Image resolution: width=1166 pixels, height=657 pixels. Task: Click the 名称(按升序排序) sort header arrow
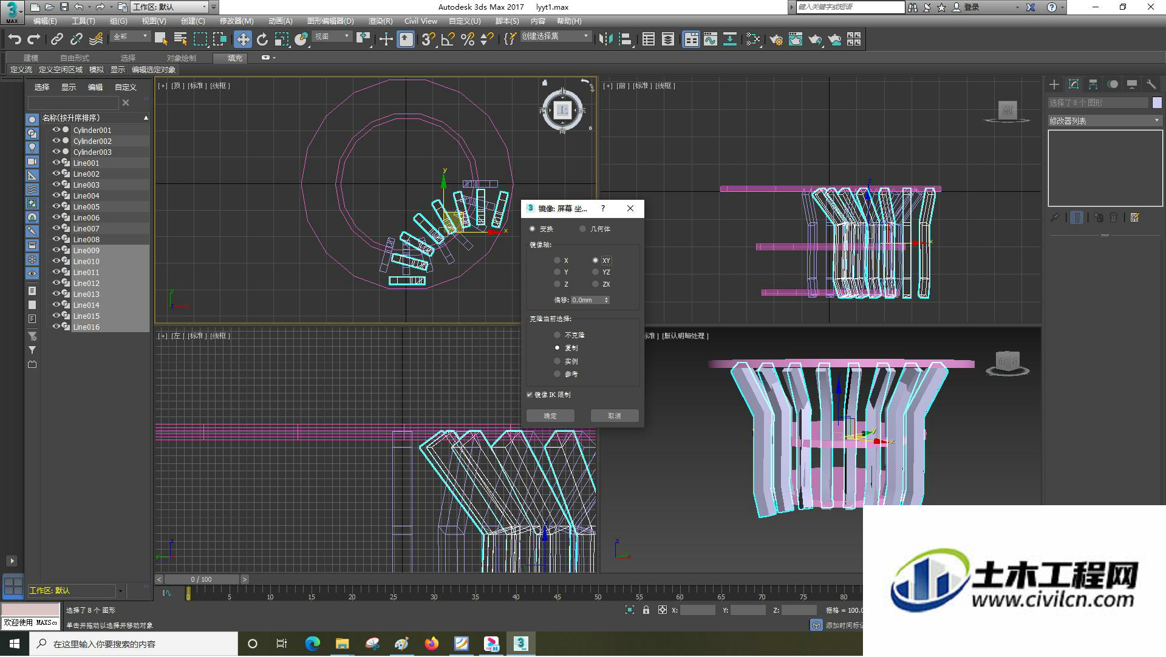(x=146, y=118)
